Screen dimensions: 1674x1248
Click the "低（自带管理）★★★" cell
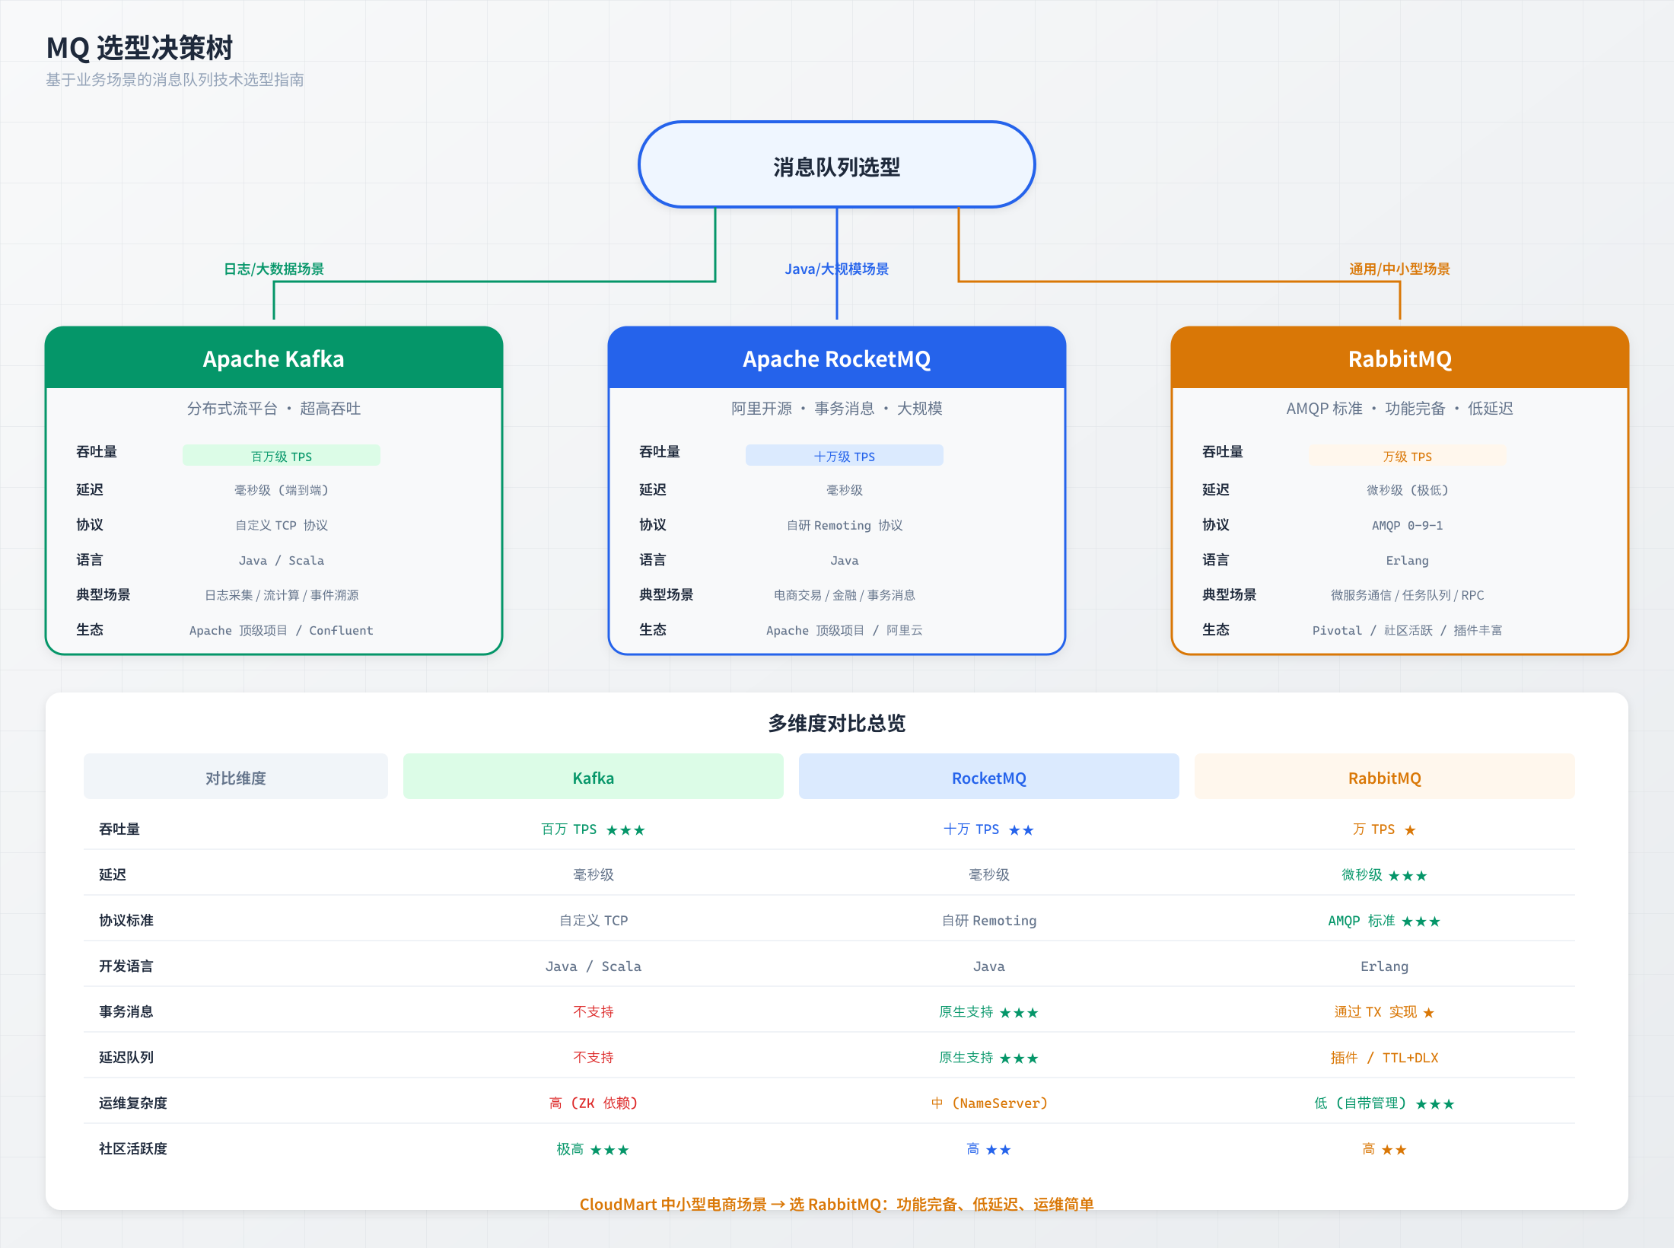1385,1103
